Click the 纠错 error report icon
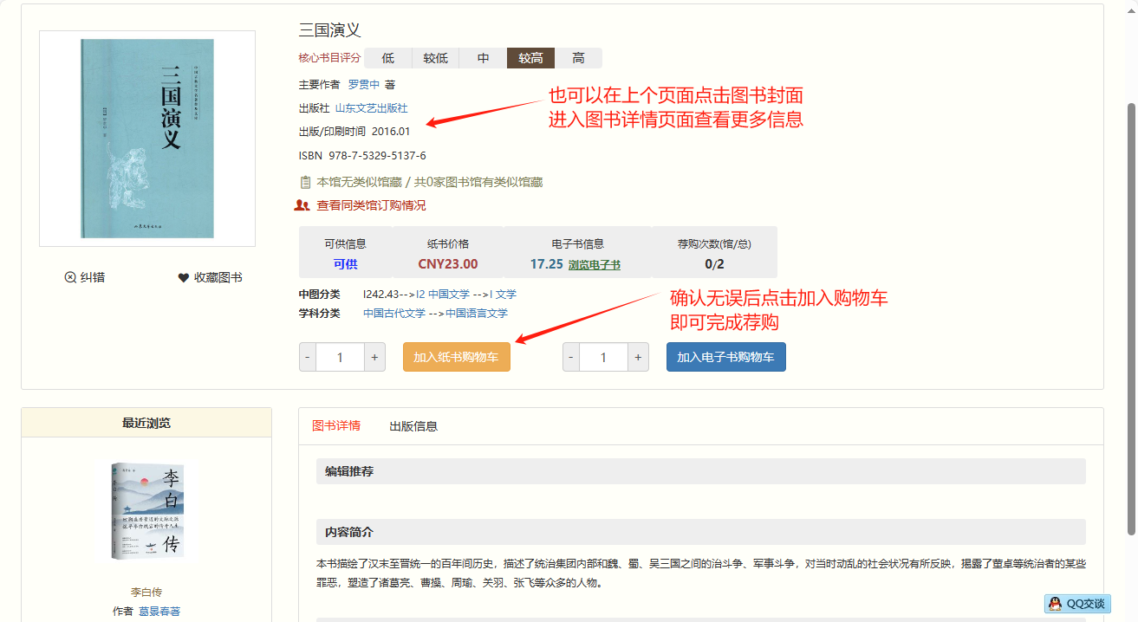Viewport: 1138px width, 622px height. (x=70, y=277)
